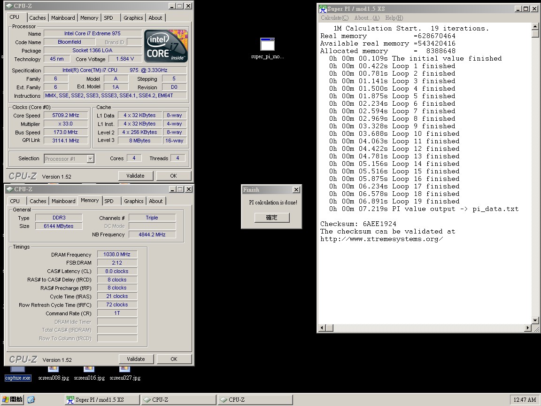The width and height of the screenshot is (541, 406).
Task: Open the About...(A) menu in Super PI
Action: point(367,18)
